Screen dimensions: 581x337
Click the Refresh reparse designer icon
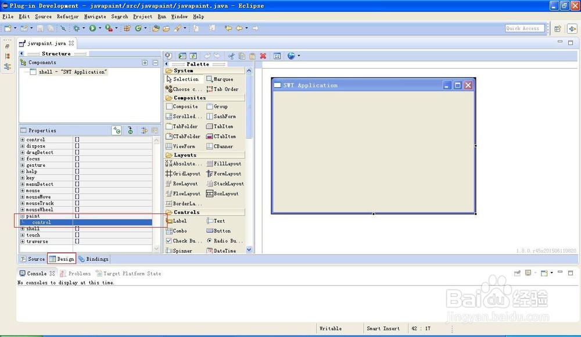193,56
